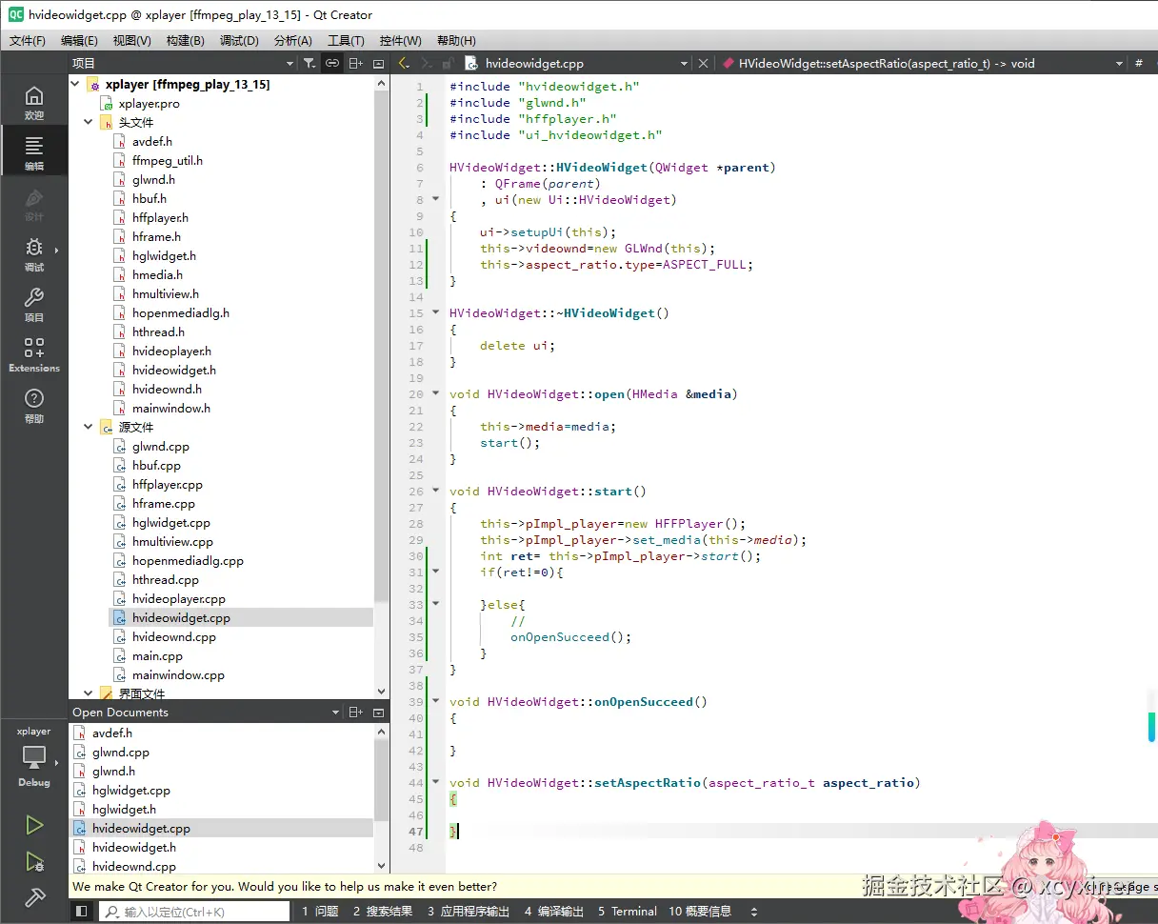Close the hvideowidget.cpp document with X

point(703,64)
